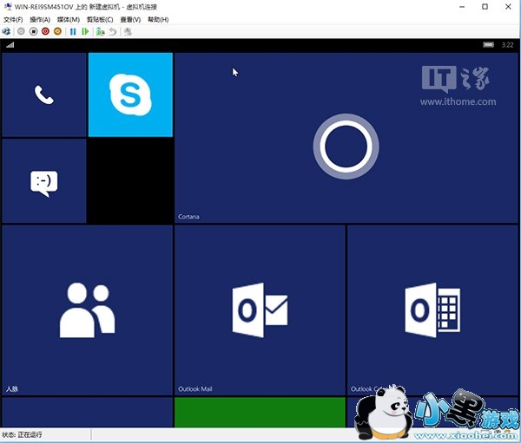The image size is (521, 443).
Task: Click the Ctrl+Alt+Delete toolbar icon
Action: click(7, 31)
